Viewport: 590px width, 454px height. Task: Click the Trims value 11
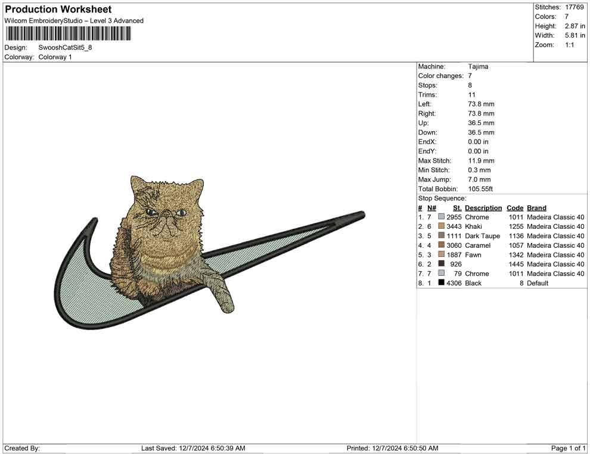(x=471, y=95)
